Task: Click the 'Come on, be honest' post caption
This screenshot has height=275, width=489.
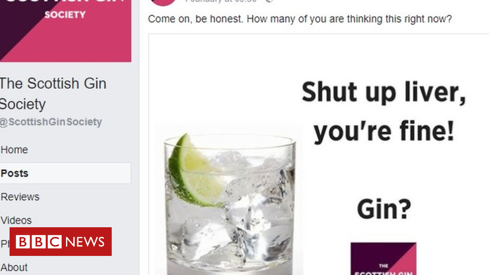Action: pyautogui.click(x=300, y=19)
